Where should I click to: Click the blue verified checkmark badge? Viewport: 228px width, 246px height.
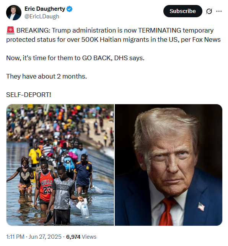(x=70, y=9)
